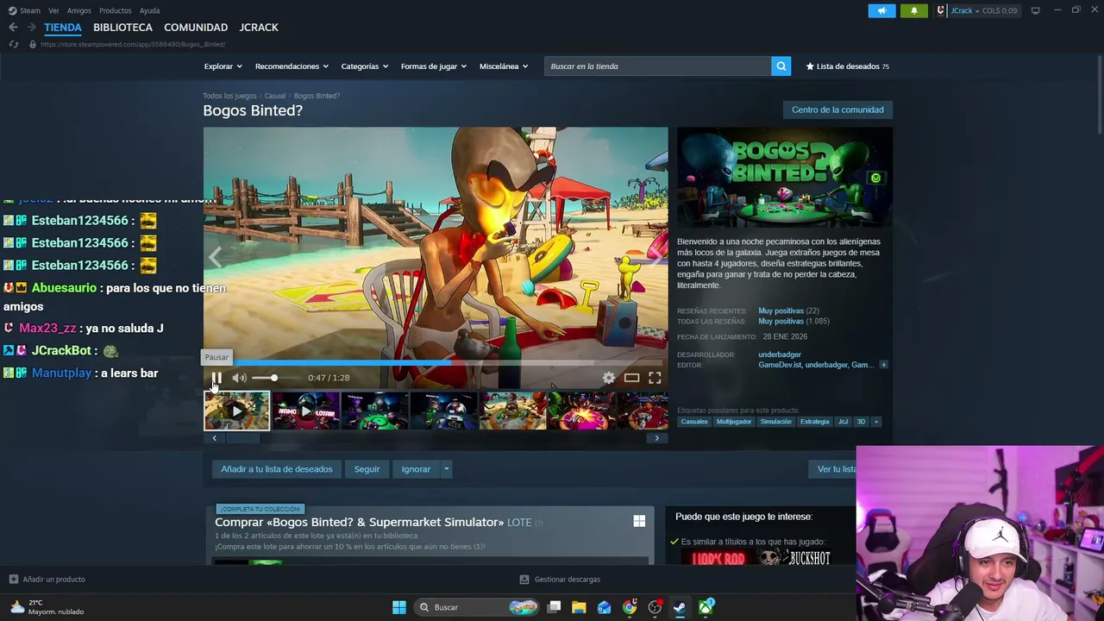Open Steam notifications bell
The width and height of the screenshot is (1104, 621).
[x=914, y=10]
